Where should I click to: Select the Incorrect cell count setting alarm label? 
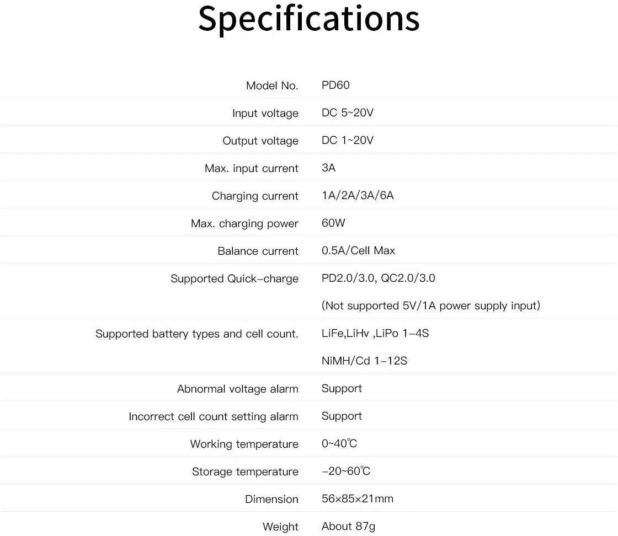pyautogui.click(x=213, y=416)
